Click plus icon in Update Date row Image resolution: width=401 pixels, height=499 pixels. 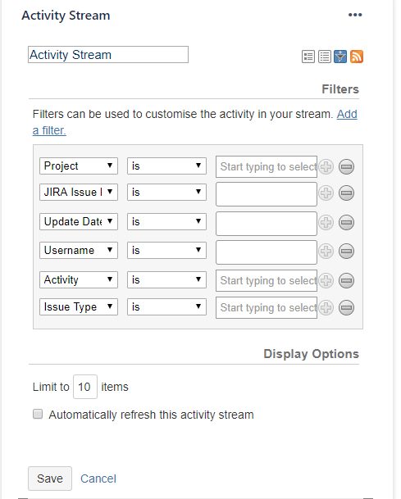coord(326,222)
